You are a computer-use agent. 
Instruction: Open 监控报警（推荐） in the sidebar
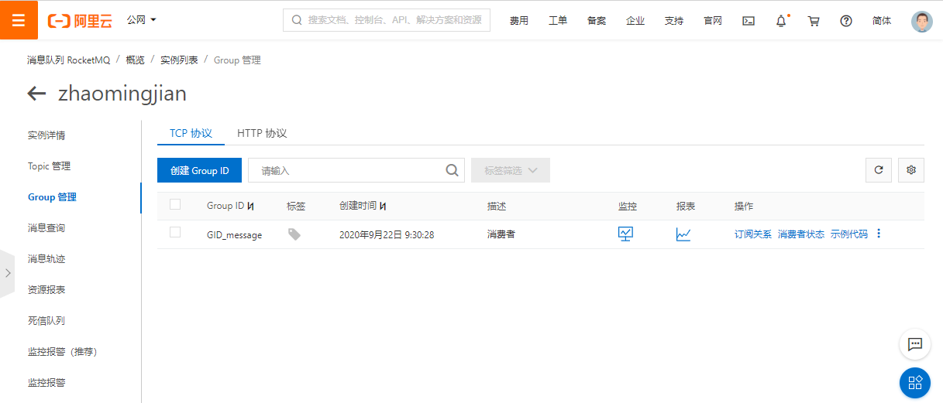(x=62, y=352)
